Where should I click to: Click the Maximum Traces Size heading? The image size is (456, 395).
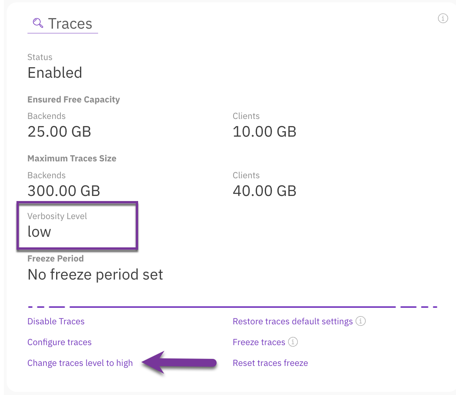pyautogui.click(x=72, y=159)
